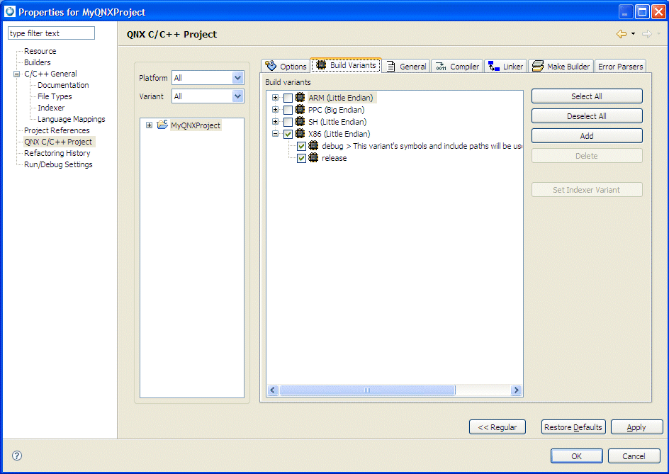The width and height of the screenshot is (669, 474).
Task: Click the Restore Defaults button
Action: (x=573, y=427)
